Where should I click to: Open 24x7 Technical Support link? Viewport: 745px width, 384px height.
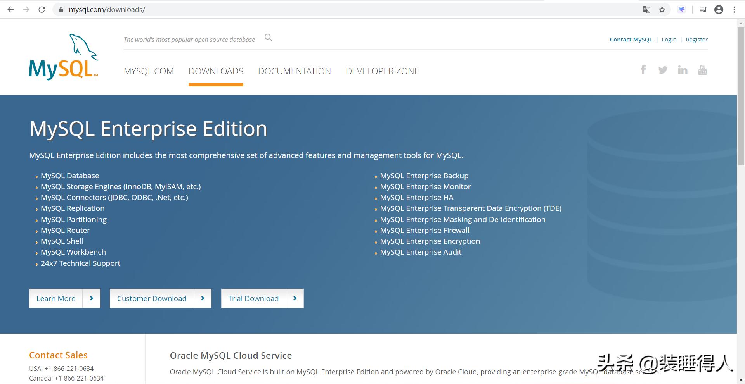pos(80,263)
